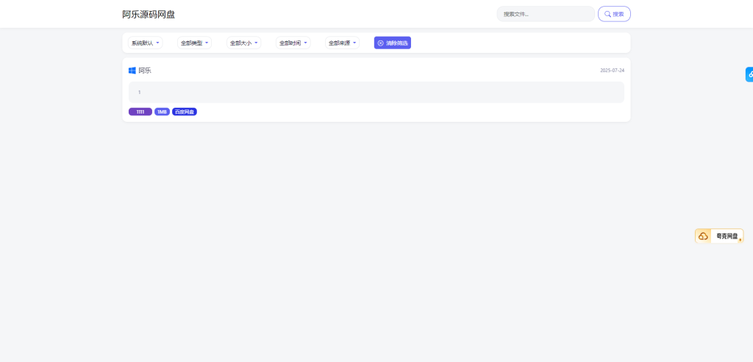This screenshot has width=753, height=362.
Task: Open the blue link icon on the right edge
Action: (749, 74)
